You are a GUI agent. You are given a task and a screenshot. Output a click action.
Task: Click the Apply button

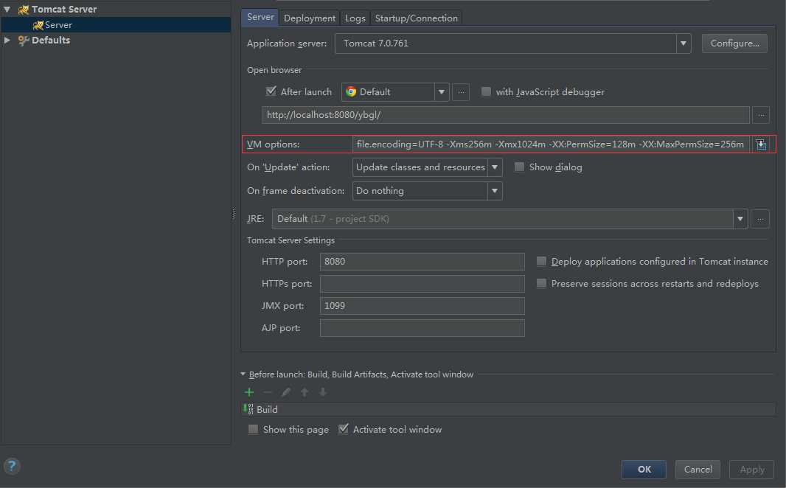(752, 470)
